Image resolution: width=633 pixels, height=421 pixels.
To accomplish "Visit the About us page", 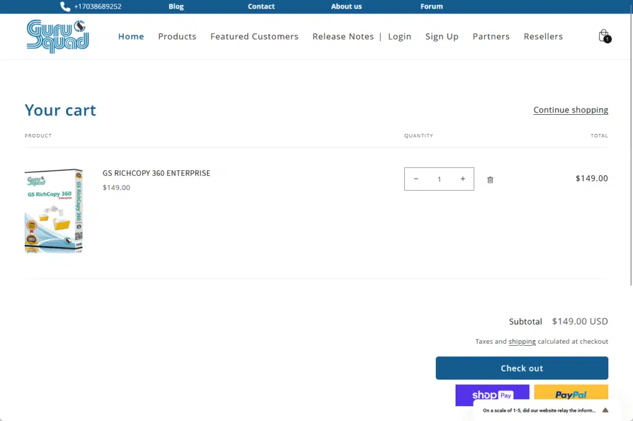I will tap(346, 6).
